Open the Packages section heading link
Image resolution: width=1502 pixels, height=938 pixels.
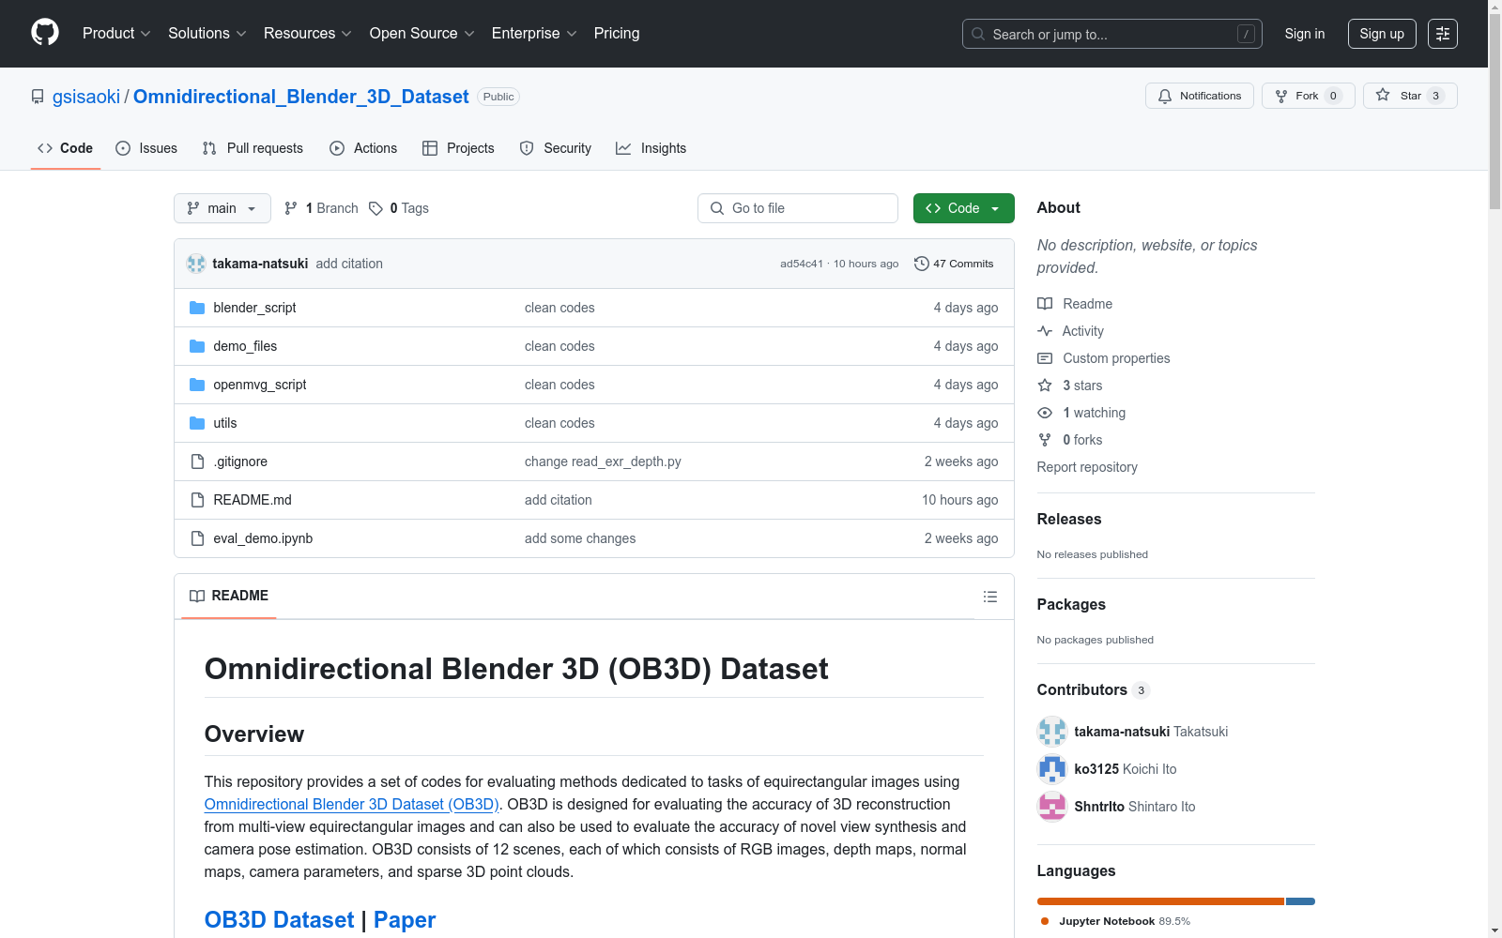point(1071,604)
